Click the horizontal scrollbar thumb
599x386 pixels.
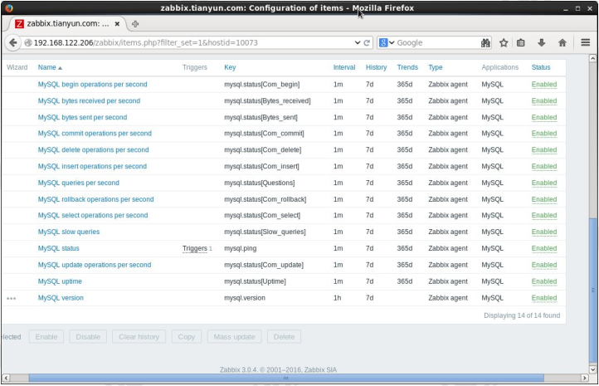tap(286, 378)
